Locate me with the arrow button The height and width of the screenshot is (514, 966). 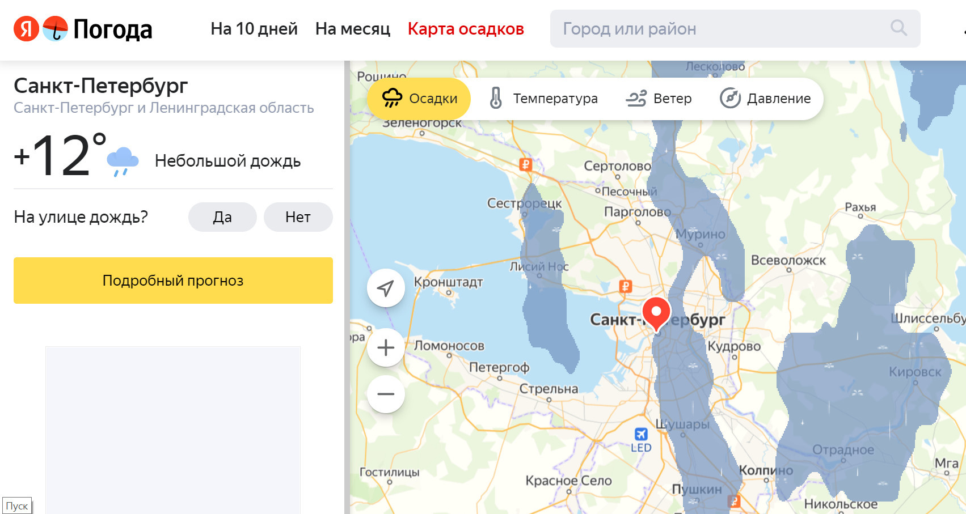[386, 288]
